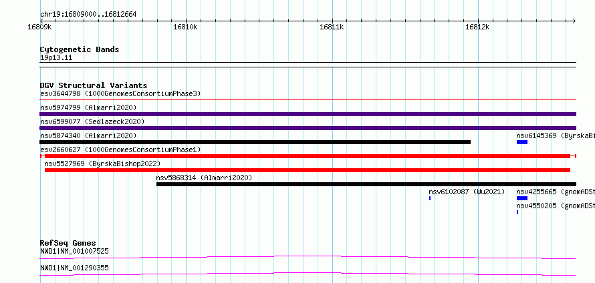Click the nsv6599077 (Sedlazeck2020) label

[x=92, y=121]
